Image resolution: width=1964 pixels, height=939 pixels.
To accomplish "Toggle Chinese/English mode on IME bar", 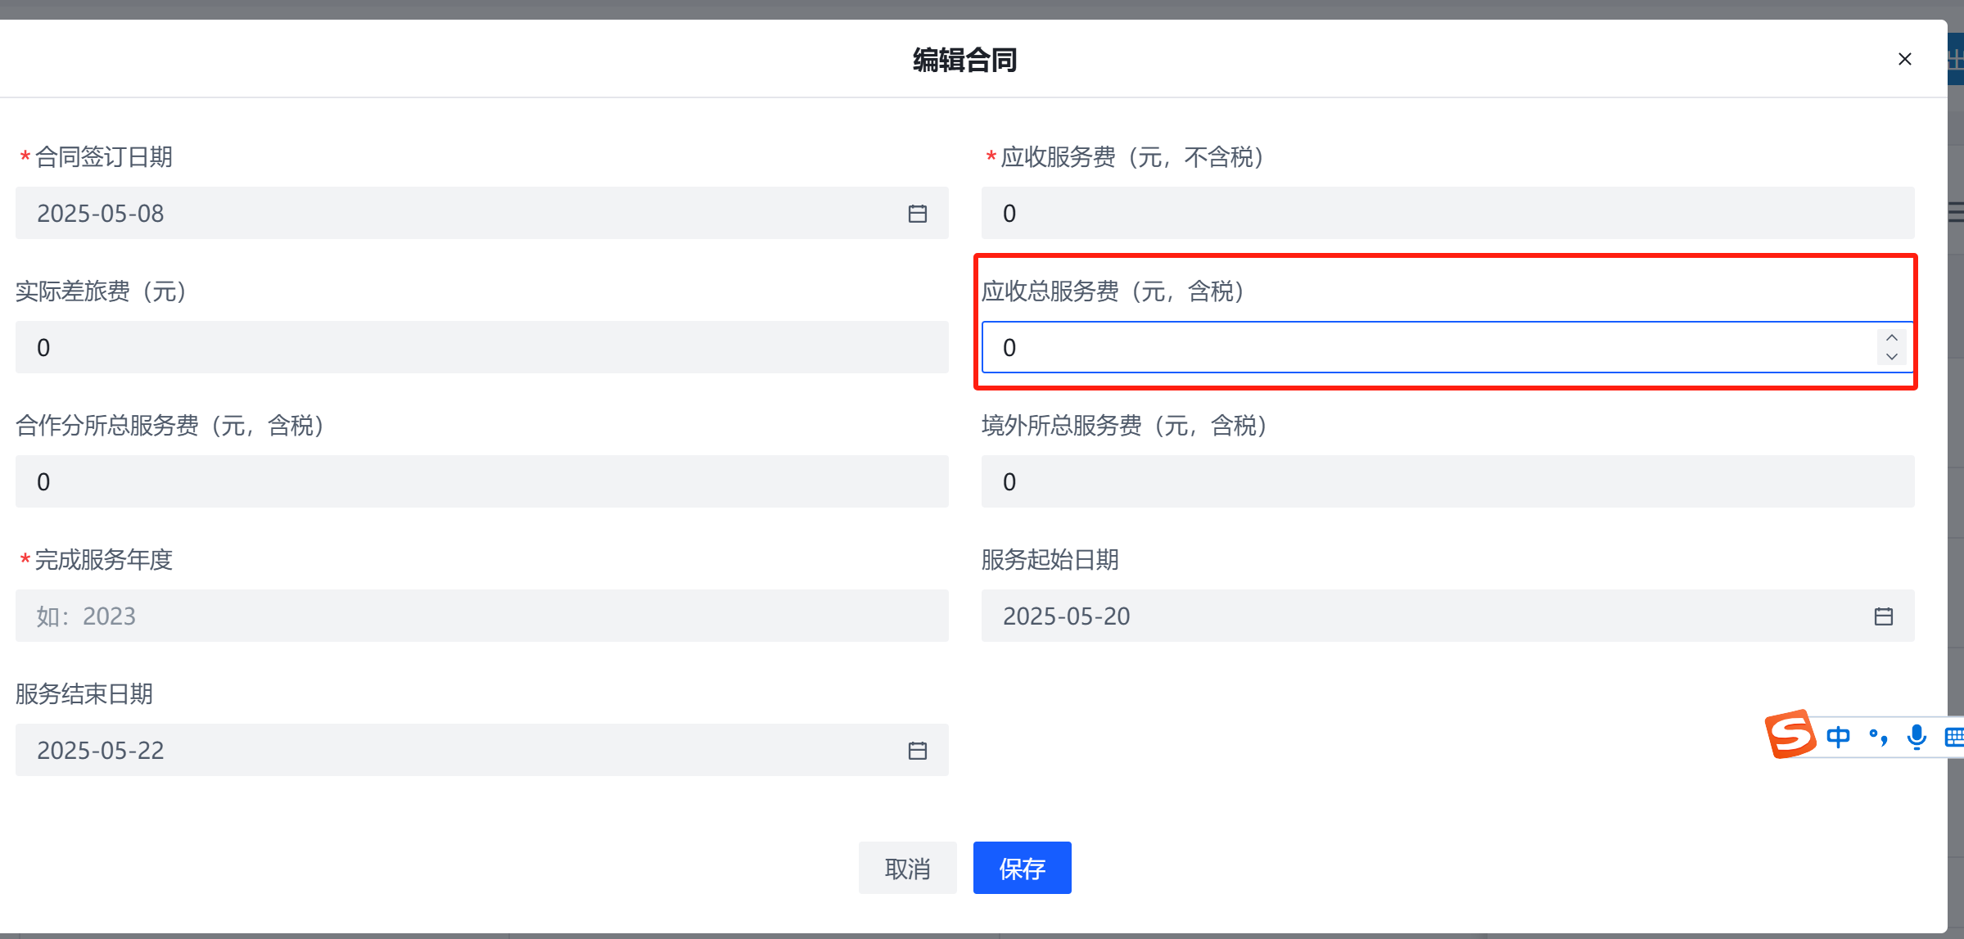I will coord(1838,737).
